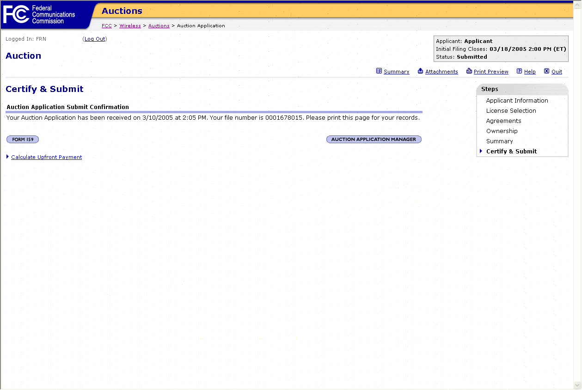582x390 pixels.
Task: Click the Attachments upload icon
Action: 420,71
